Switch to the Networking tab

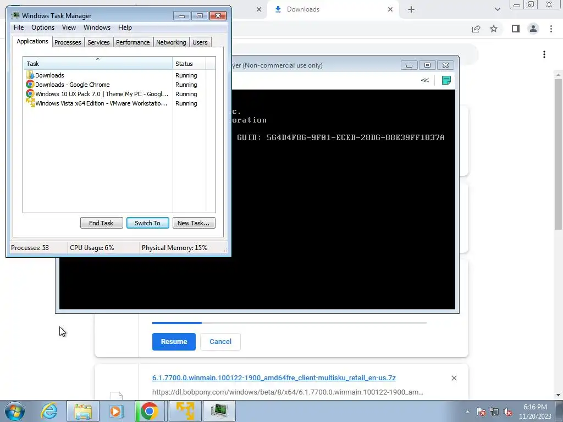click(x=172, y=42)
